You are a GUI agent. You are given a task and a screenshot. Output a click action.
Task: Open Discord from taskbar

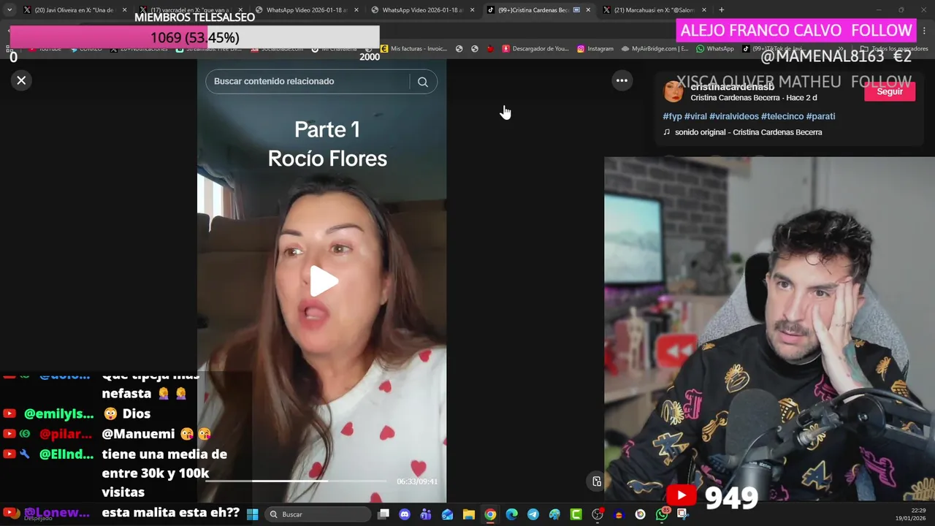click(405, 514)
